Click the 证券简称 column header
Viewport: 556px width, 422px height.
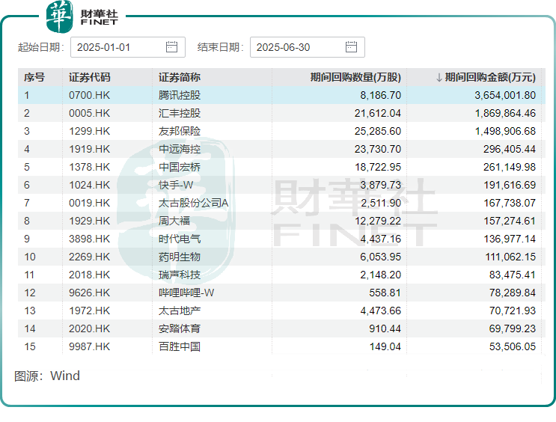[179, 77]
